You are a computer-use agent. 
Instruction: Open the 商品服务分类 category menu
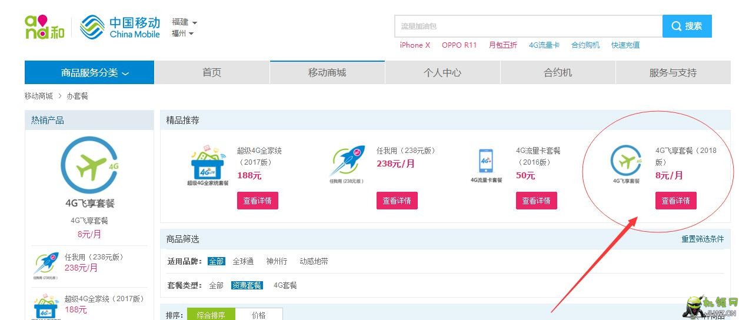click(89, 72)
